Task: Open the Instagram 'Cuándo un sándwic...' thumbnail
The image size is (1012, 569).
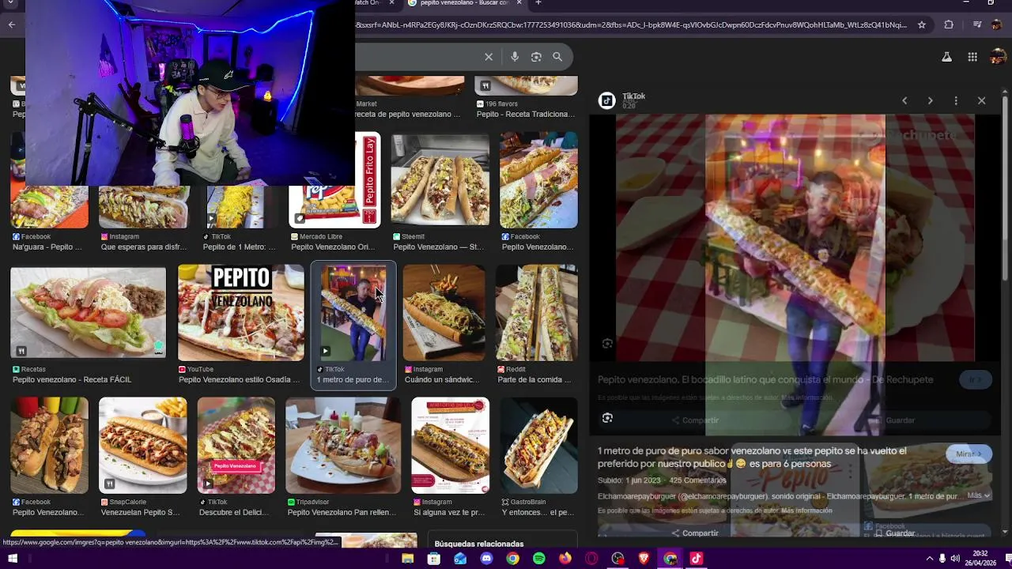Action: [444, 312]
